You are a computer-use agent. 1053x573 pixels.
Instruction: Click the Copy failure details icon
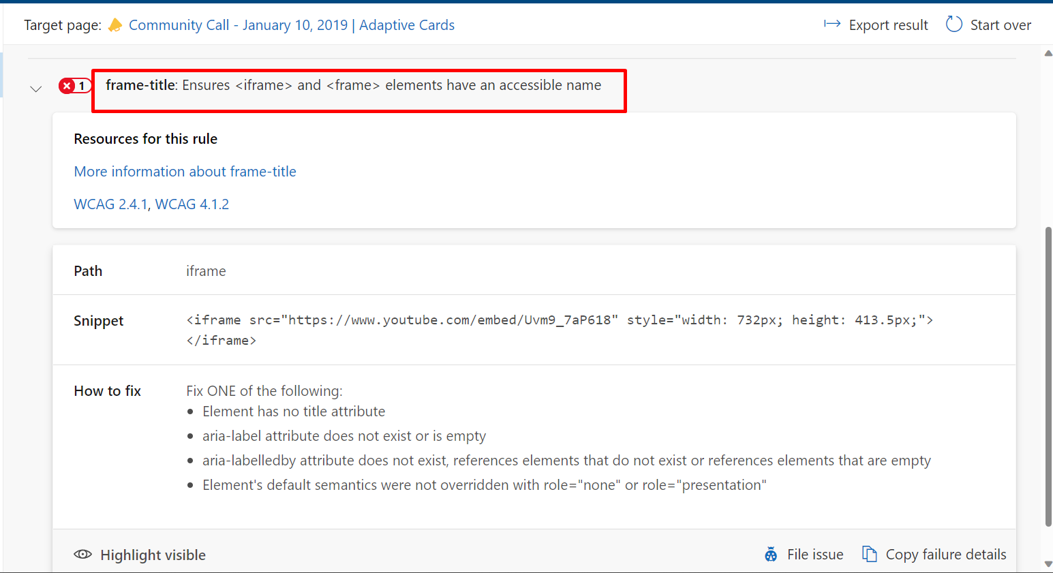pyautogui.click(x=869, y=554)
